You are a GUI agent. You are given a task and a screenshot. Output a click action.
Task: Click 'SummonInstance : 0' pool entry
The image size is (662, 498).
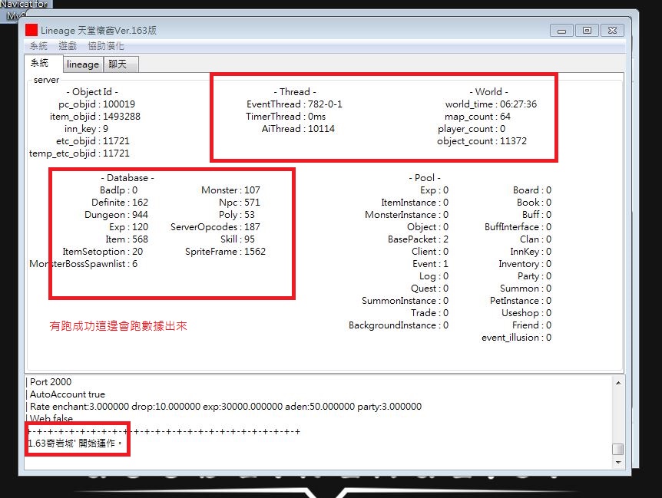click(x=405, y=301)
